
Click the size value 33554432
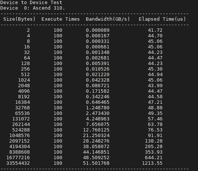(x=18, y=163)
